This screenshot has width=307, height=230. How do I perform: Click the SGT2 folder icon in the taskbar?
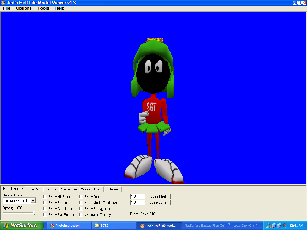(x=97, y=226)
